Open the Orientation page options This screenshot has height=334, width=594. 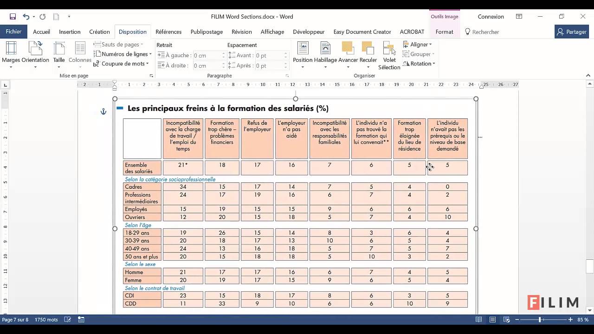pos(35,55)
